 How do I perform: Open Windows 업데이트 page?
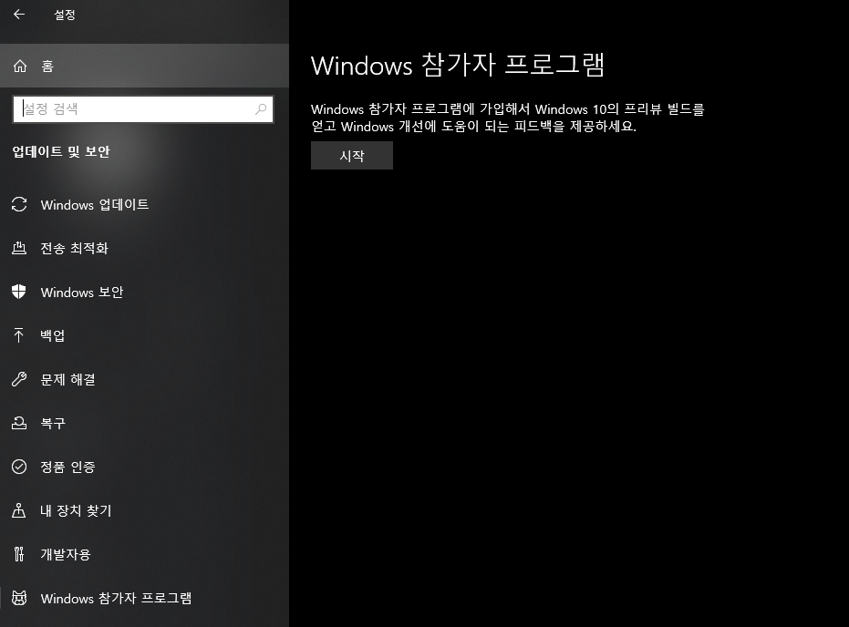point(145,204)
